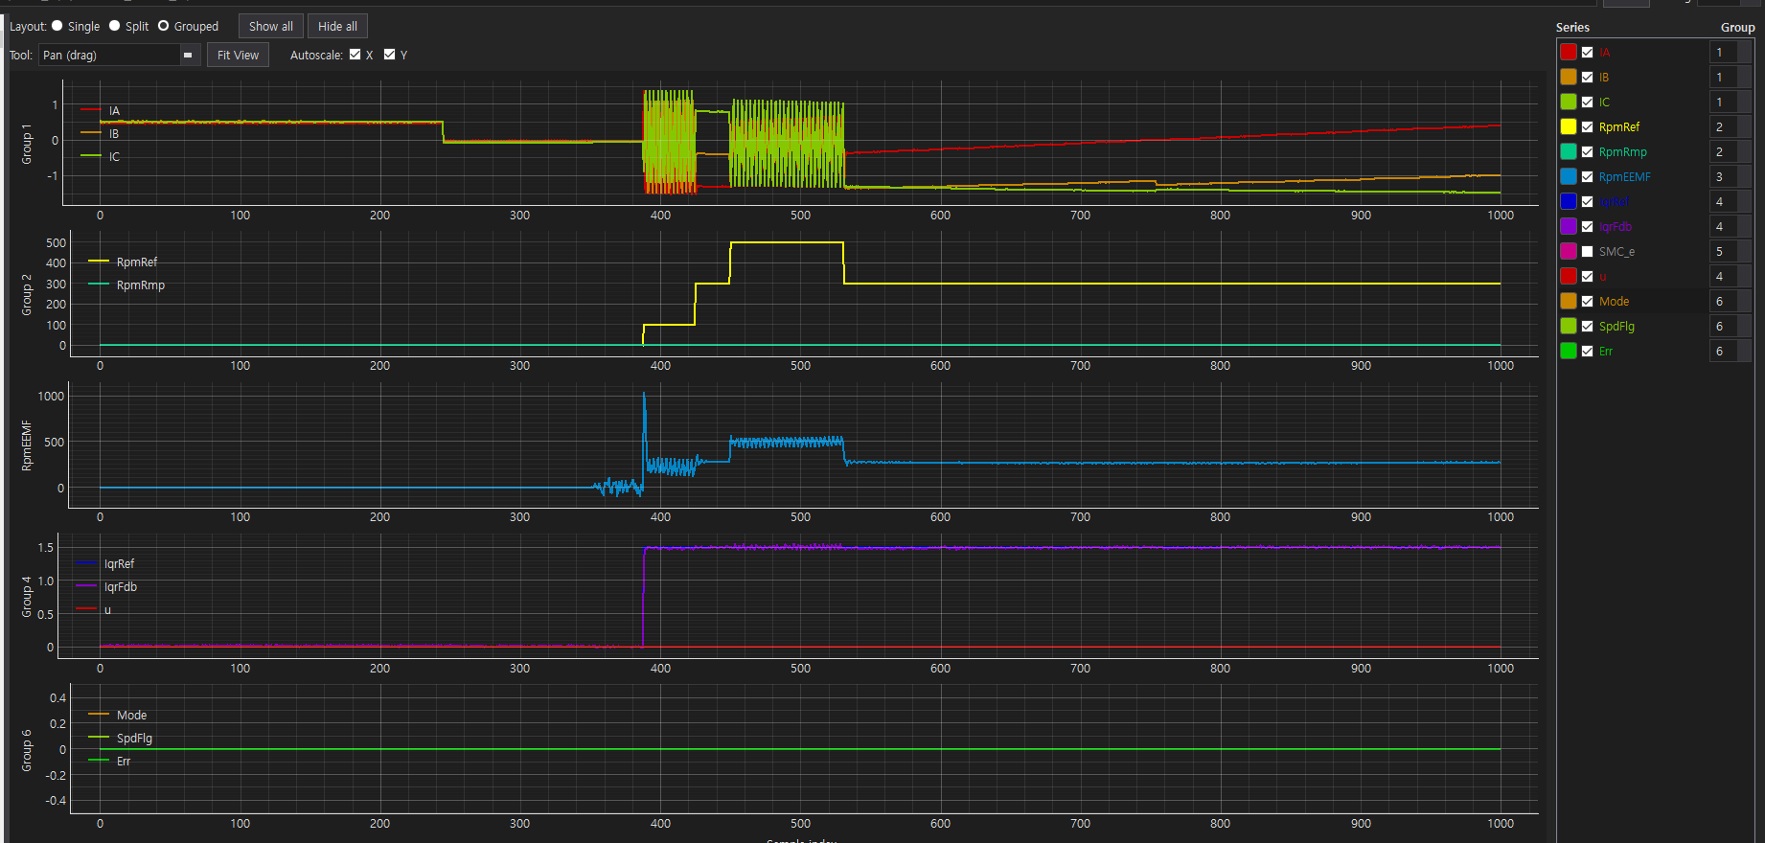
Task: Click the IA legend entry in Group 1 plot
Action: point(101,111)
